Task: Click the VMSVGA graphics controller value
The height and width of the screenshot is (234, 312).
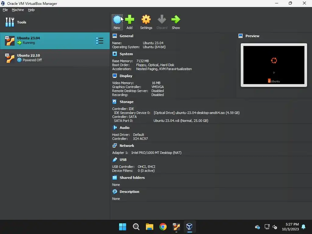Action: click(x=158, y=87)
